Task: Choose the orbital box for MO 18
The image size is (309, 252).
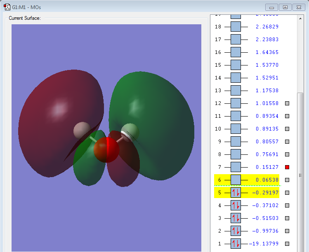Action: point(236,27)
